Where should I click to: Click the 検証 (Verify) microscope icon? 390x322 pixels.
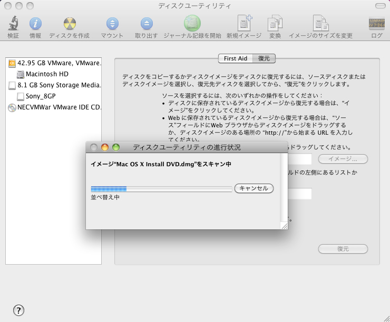13,23
